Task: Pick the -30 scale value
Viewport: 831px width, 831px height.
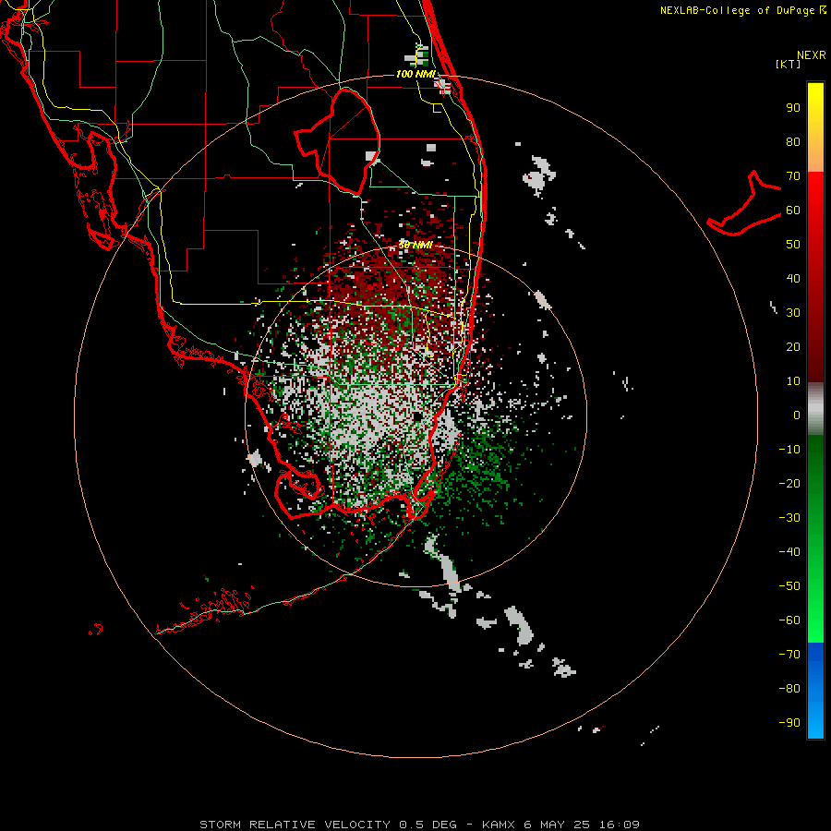Action: (789, 518)
